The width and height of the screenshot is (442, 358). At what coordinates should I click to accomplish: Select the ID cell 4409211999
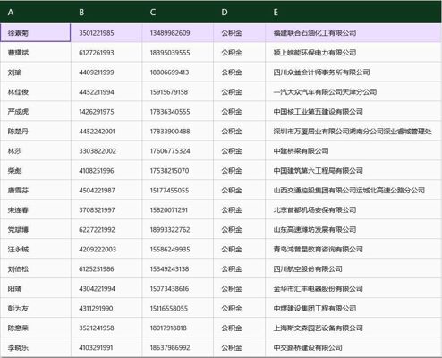(x=106, y=72)
